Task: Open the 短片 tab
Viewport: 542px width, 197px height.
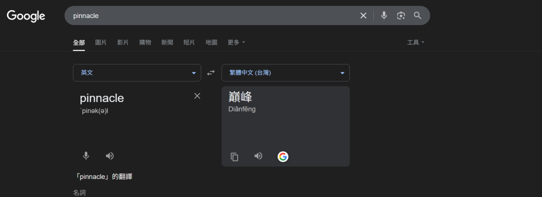Action: pos(189,42)
